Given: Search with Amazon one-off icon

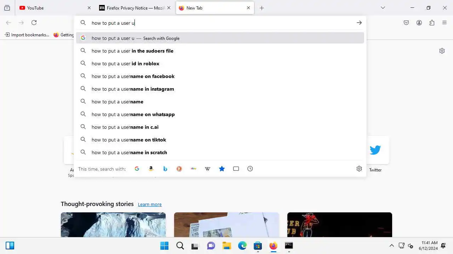Looking at the screenshot, I should click(x=151, y=169).
